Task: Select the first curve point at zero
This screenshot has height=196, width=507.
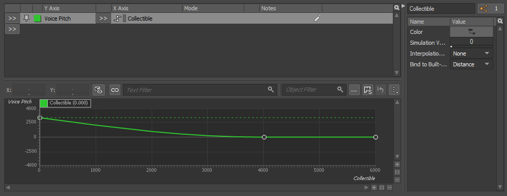Action: pos(40,118)
